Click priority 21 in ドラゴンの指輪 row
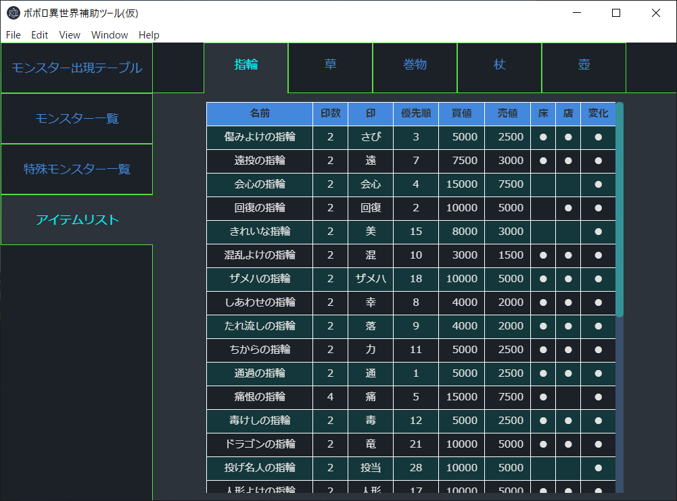 click(416, 444)
